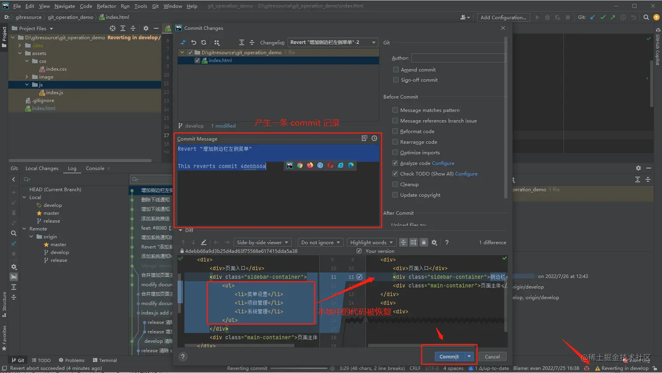The image size is (662, 373).
Task: Enable Rearrange code checkbox
Action: click(395, 142)
